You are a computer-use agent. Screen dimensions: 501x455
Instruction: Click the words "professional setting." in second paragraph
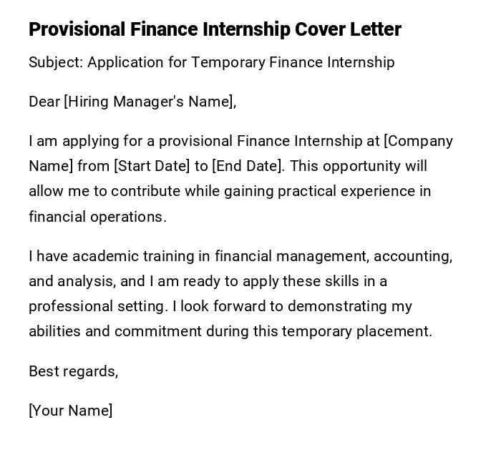[98, 306]
